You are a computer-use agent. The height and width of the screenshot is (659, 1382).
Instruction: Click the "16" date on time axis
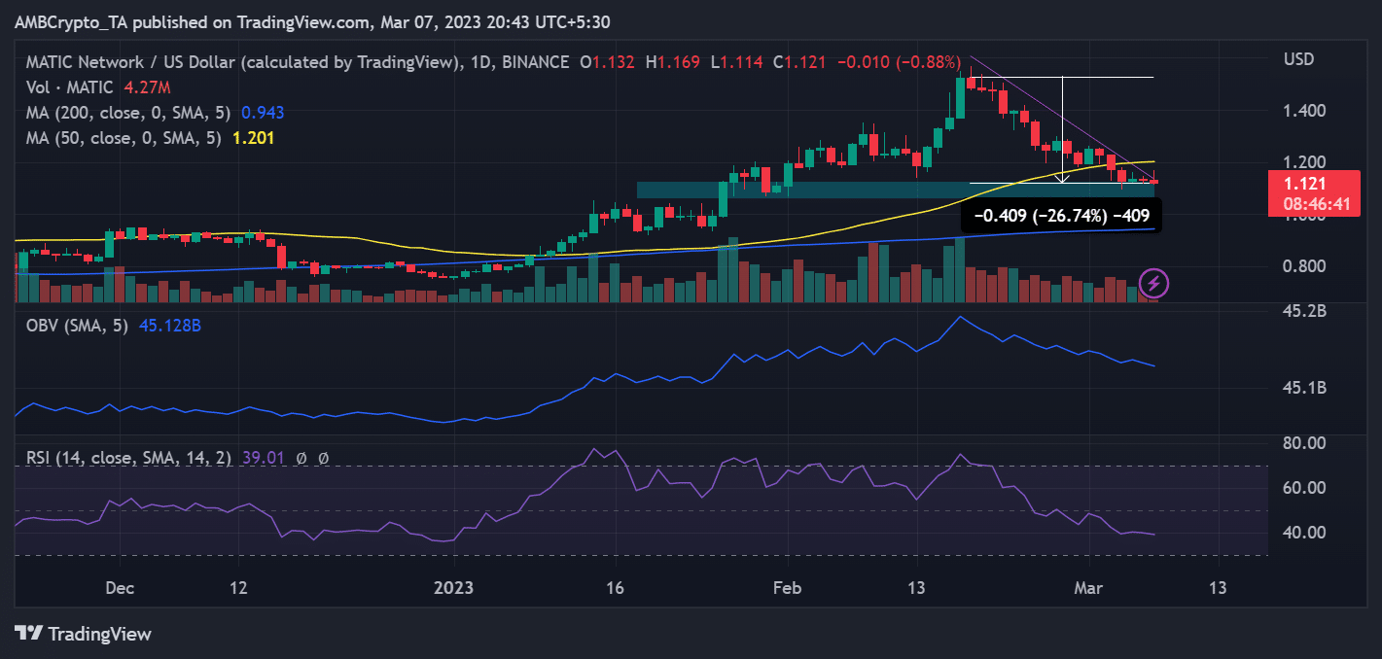coord(615,589)
